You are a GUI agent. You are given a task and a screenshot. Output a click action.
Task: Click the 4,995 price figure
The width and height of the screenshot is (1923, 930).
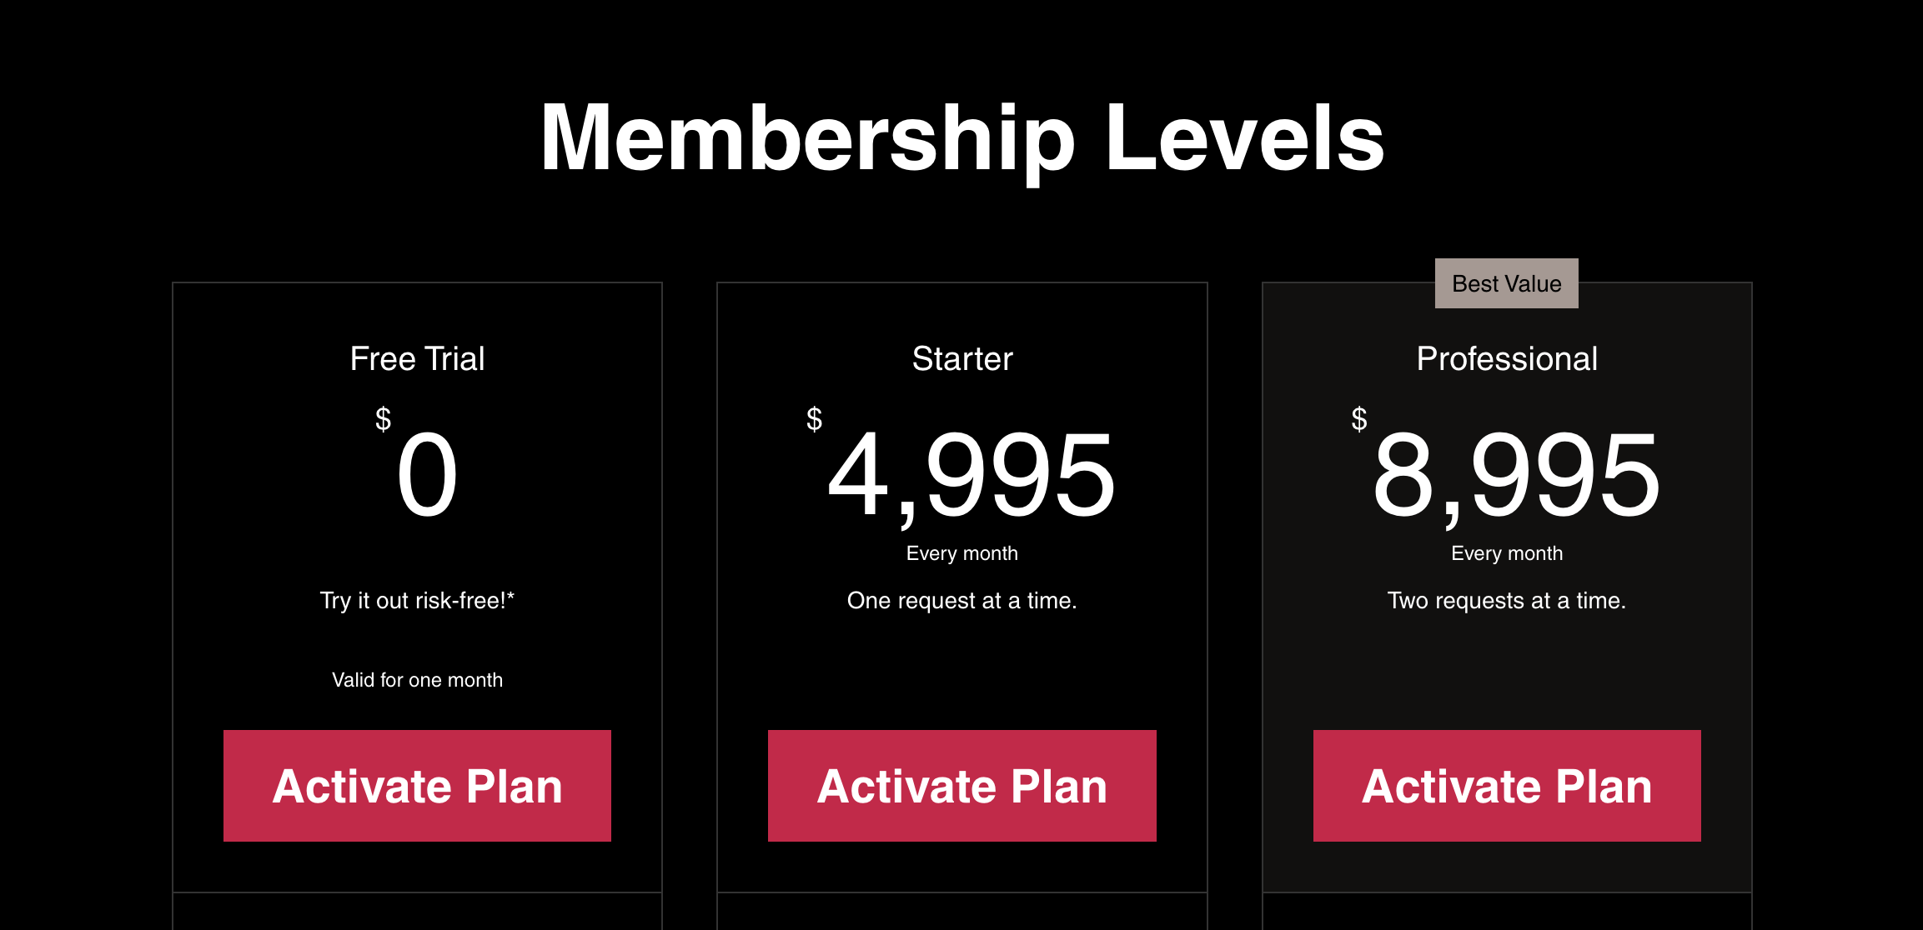click(972, 475)
